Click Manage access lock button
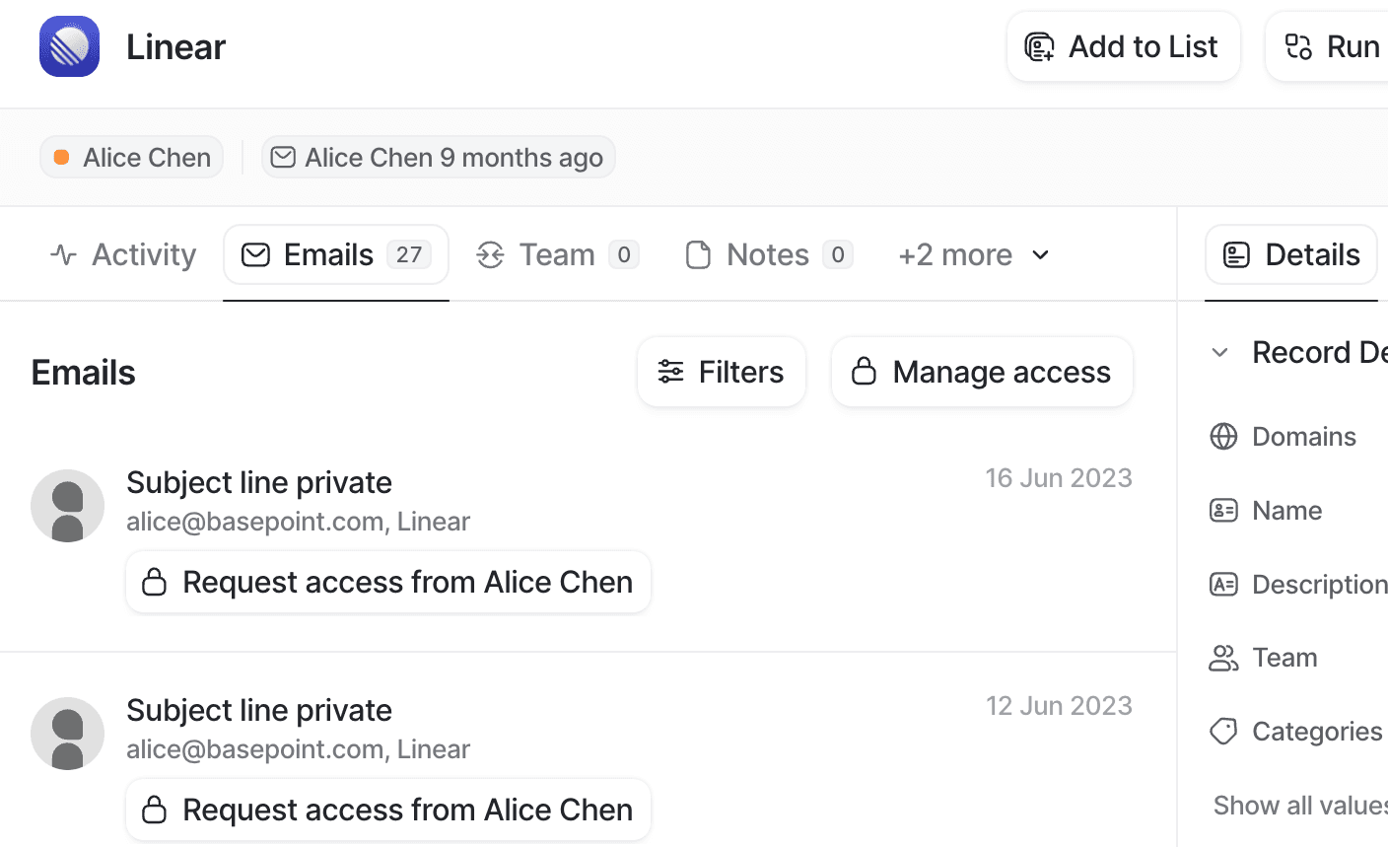 tap(982, 372)
